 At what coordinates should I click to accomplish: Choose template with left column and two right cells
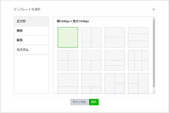coord(115,83)
